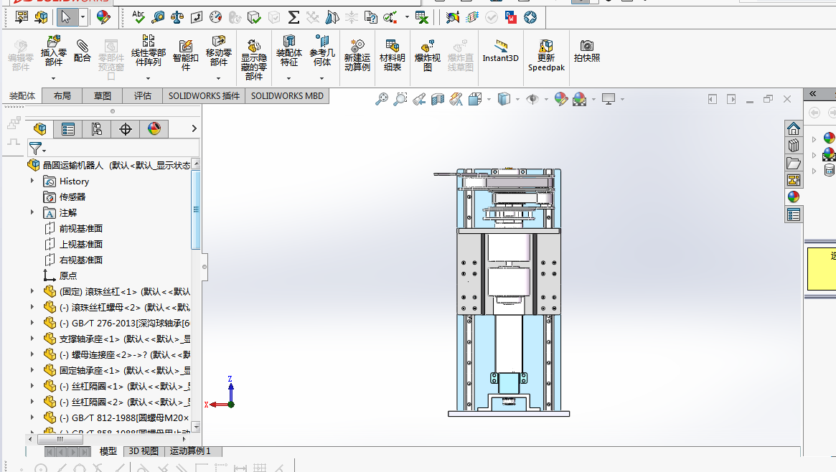Viewport: 836px width, 472px height.
Task: Switch to the 运动算例 1 bottom tab
Action: (190, 451)
